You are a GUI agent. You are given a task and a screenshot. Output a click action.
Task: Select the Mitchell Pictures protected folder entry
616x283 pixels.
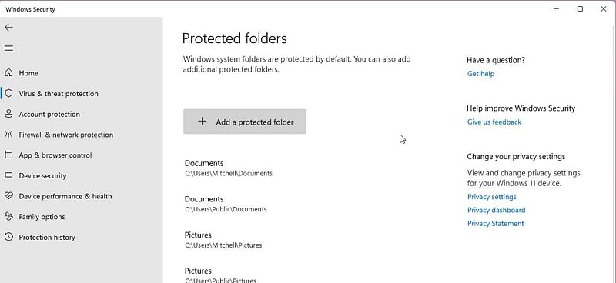223,240
